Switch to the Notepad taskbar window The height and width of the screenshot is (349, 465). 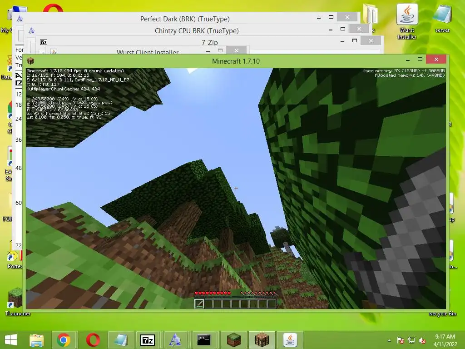pos(121,340)
